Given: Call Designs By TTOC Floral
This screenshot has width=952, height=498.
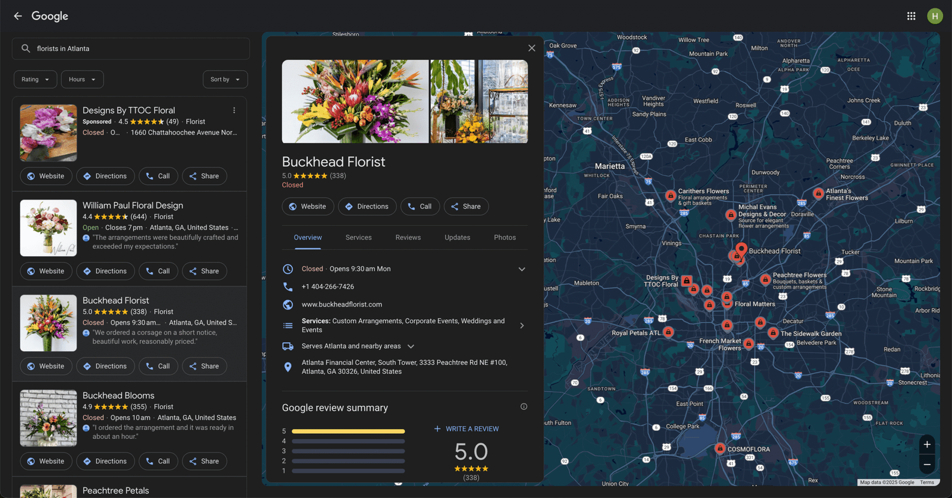Looking at the screenshot, I should click(x=158, y=176).
